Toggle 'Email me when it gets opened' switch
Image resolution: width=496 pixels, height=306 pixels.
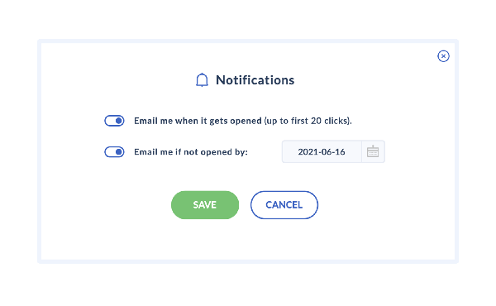114,121
